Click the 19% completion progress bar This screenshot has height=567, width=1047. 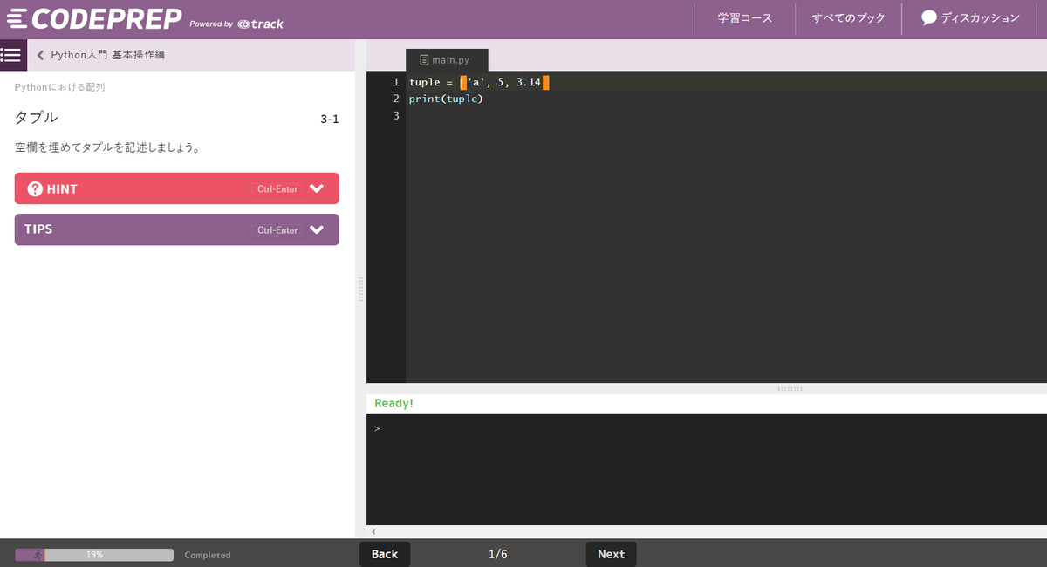coord(93,554)
